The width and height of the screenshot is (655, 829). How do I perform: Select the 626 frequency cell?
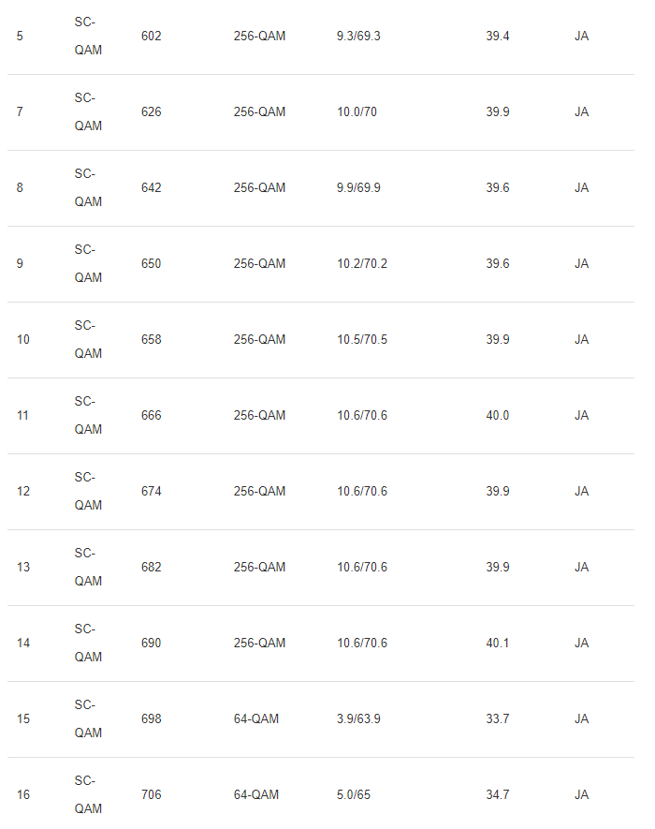[x=152, y=112]
